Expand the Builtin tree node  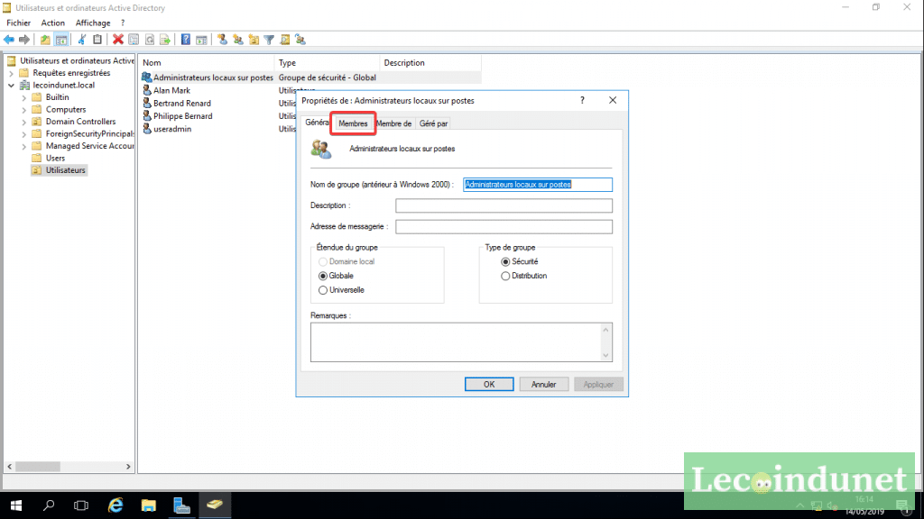pyautogui.click(x=24, y=97)
